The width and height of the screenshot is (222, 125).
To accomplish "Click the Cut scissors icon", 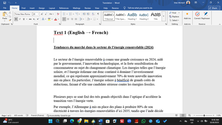I will 10,13.
